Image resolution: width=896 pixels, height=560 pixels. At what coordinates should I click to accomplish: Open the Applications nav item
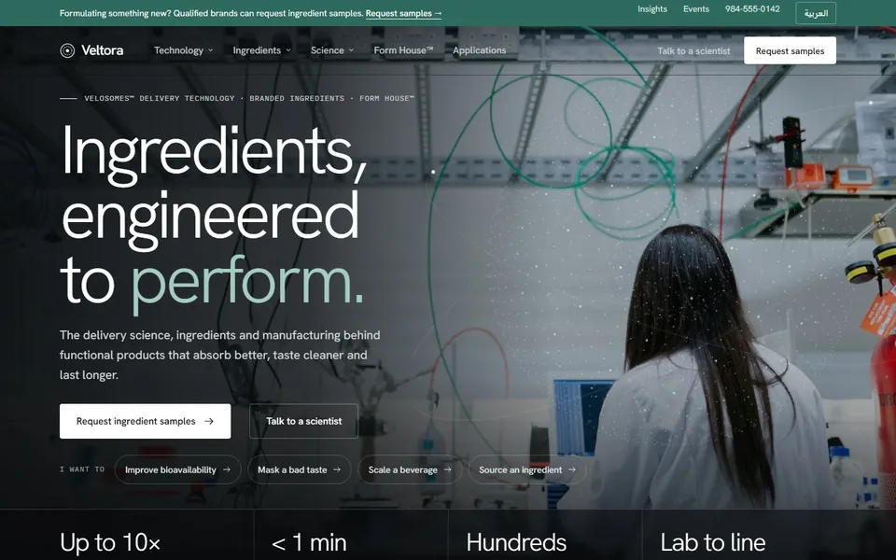tap(480, 50)
